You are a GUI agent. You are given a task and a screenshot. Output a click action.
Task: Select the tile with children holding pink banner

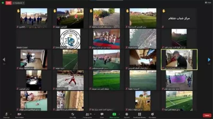(x=179, y=80)
